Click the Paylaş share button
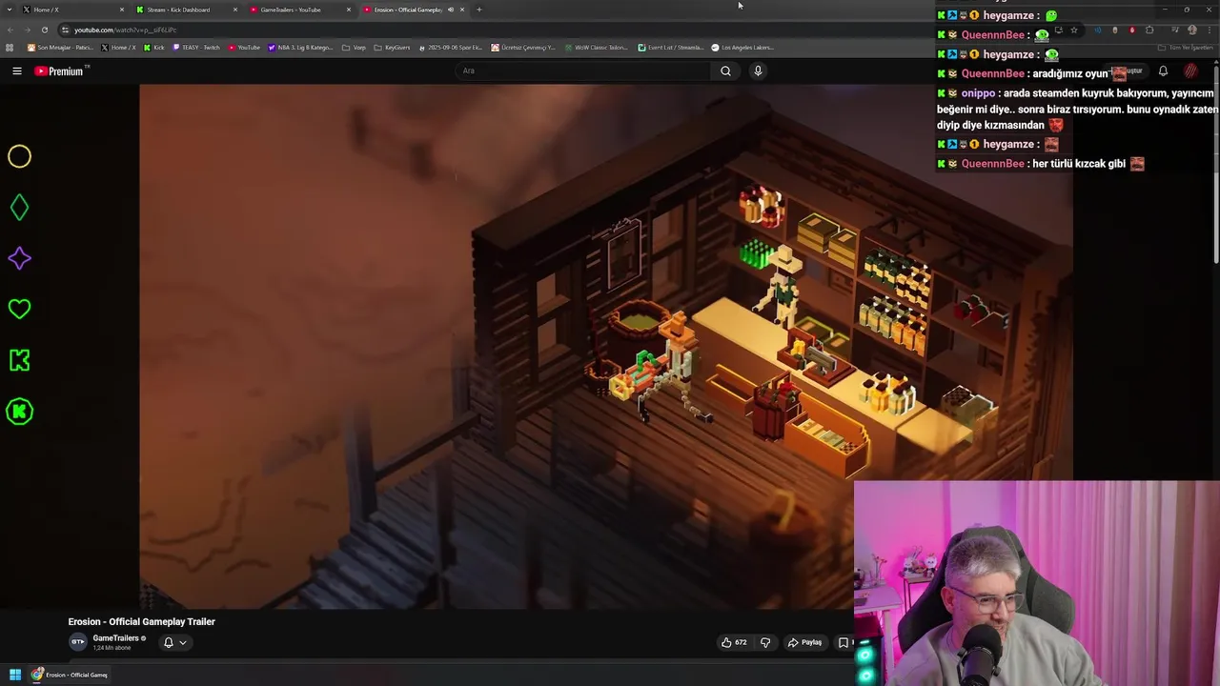This screenshot has width=1220, height=686. point(804,642)
